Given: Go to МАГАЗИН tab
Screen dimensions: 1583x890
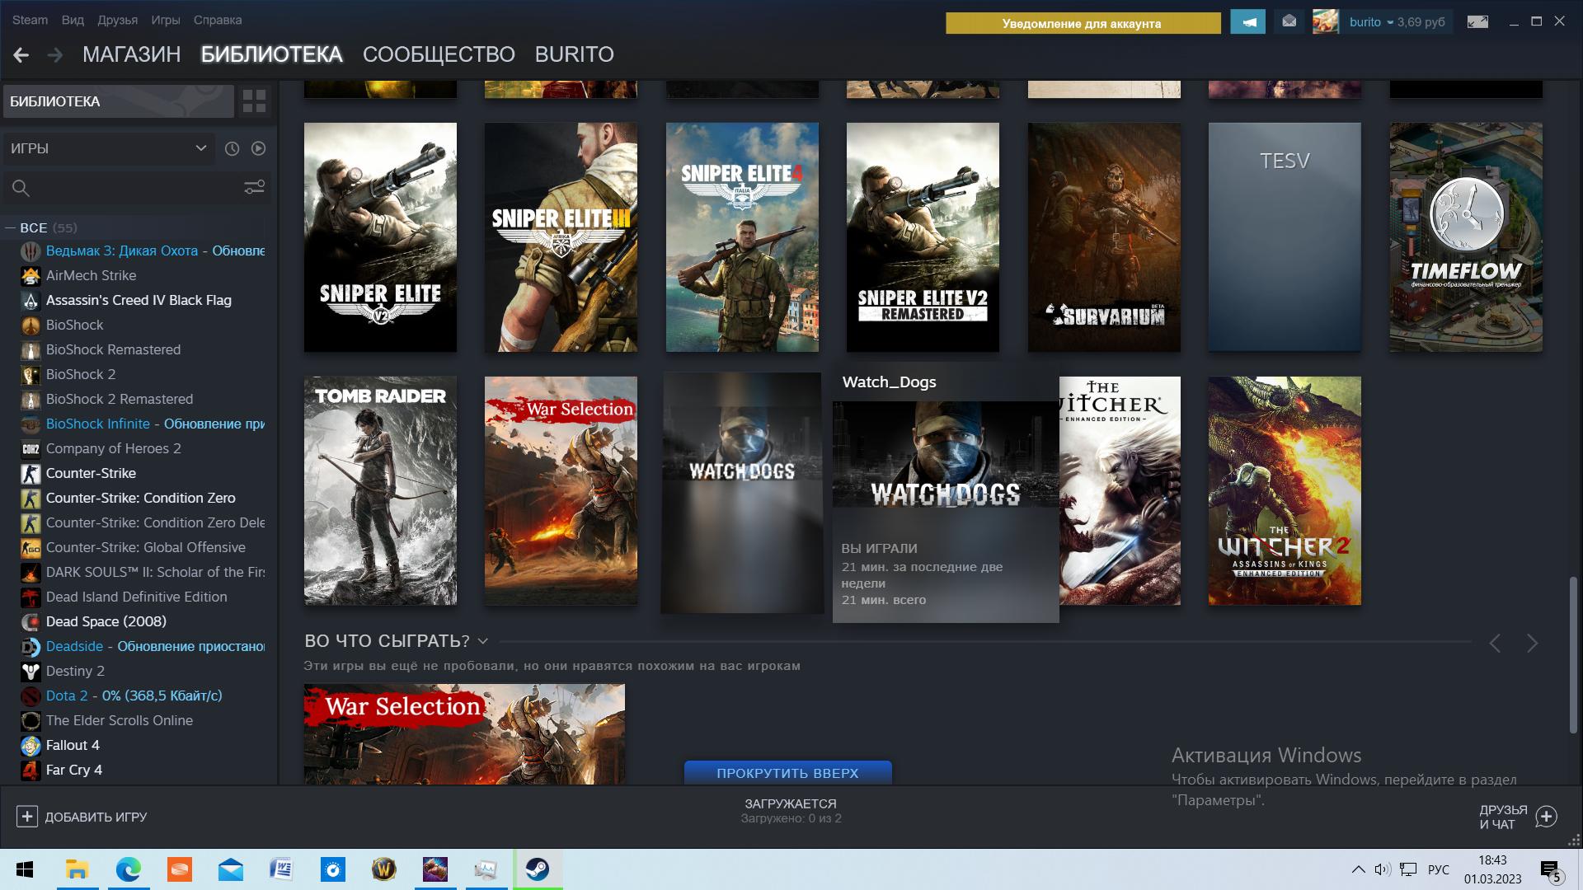Looking at the screenshot, I should [x=132, y=54].
